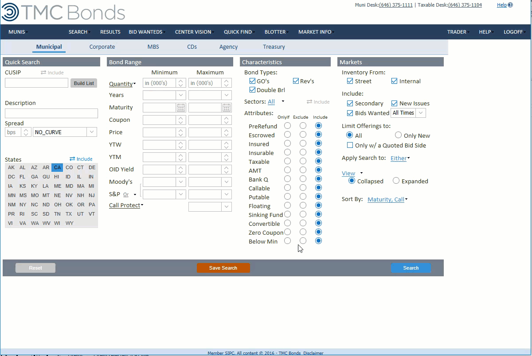Click the Muni Desk phone number link
The width and height of the screenshot is (532, 356).
[396, 5]
